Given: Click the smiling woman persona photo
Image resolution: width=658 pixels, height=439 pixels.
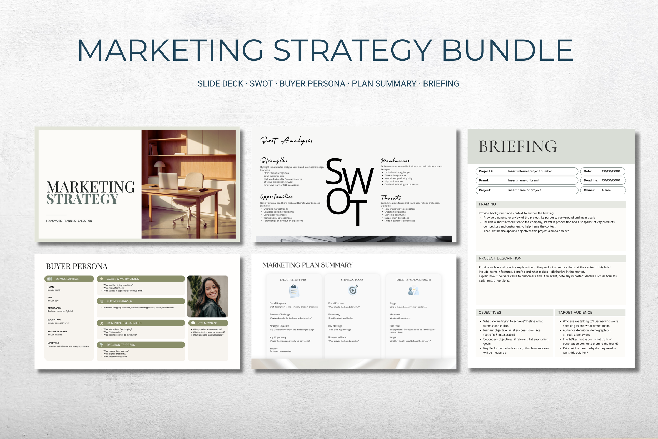Looking at the screenshot, I should pos(208,297).
